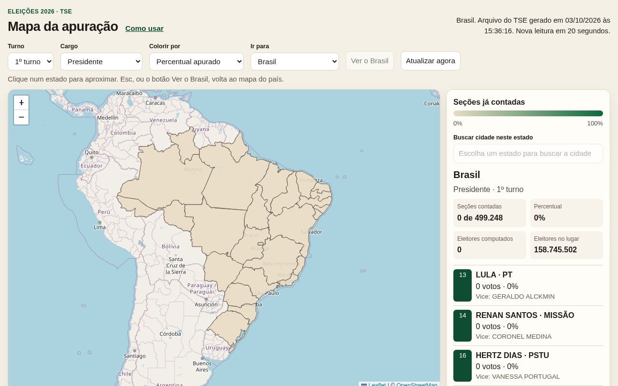Click the Brasil heading in side panel
The height and width of the screenshot is (386, 618).
click(466, 175)
